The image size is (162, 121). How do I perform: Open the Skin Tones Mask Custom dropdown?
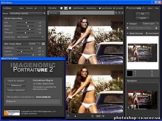click(34, 44)
